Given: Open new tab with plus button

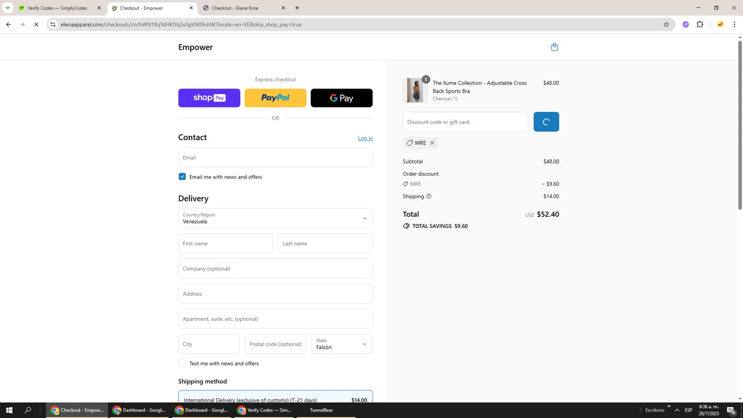Looking at the screenshot, I should 297,8.
